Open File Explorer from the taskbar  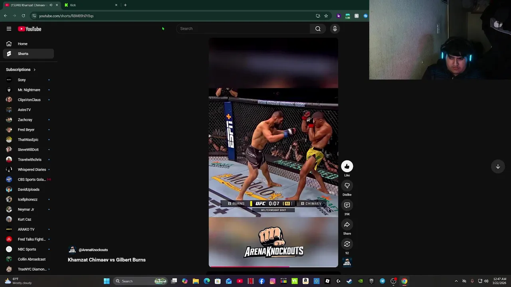196,281
